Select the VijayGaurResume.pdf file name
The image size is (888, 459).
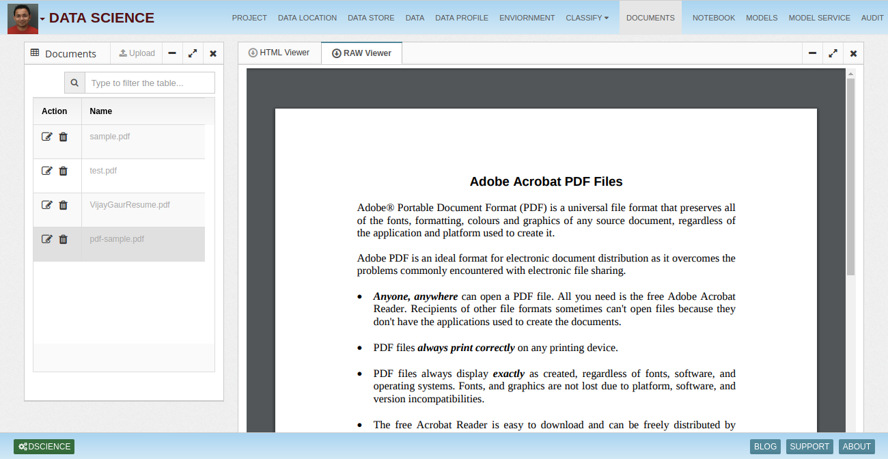coord(130,205)
